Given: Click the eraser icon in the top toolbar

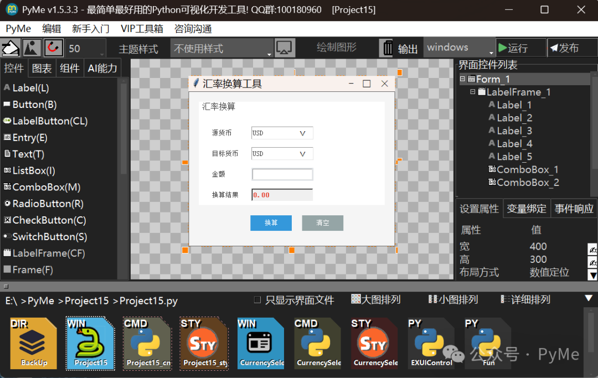Looking at the screenshot, I should [11, 48].
